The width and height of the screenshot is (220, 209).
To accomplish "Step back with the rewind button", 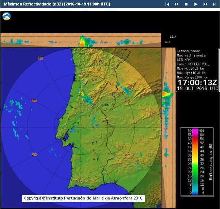I will 177,4.
